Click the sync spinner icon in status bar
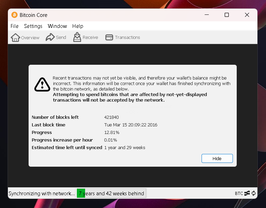The height and width of the screenshot is (208, 266). tap(254, 193)
